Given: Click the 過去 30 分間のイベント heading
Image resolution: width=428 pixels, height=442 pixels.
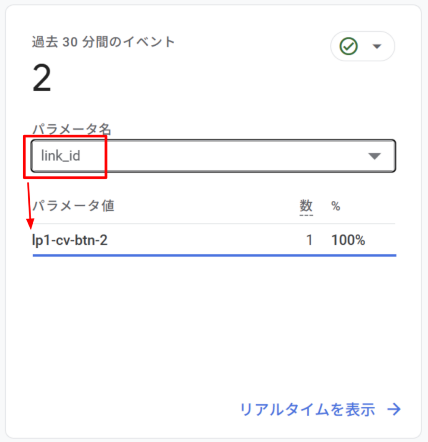Looking at the screenshot, I should point(104,42).
